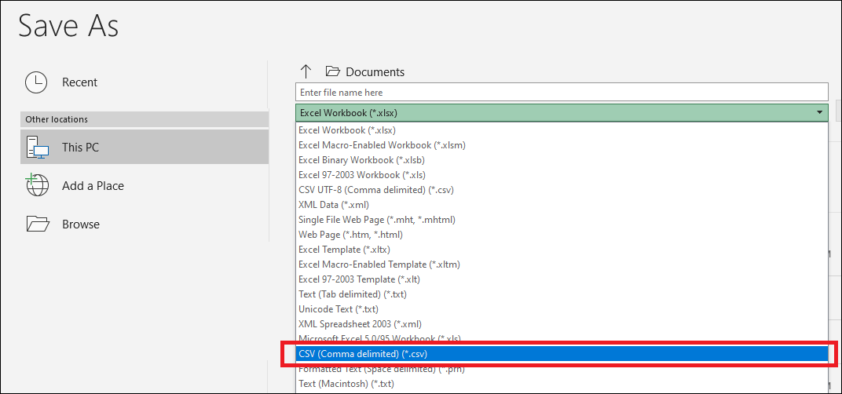Collapse the file type dropdown arrow
This screenshot has width=842, height=394.
click(819, 113)
